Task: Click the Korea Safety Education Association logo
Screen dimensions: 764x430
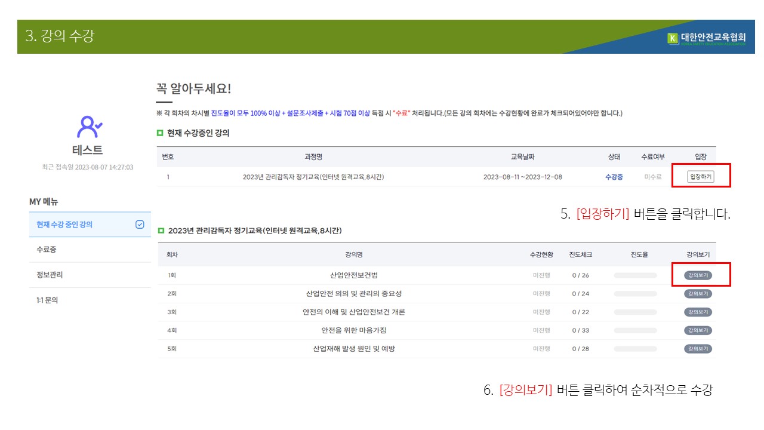Action: click(x=707, y=39)
